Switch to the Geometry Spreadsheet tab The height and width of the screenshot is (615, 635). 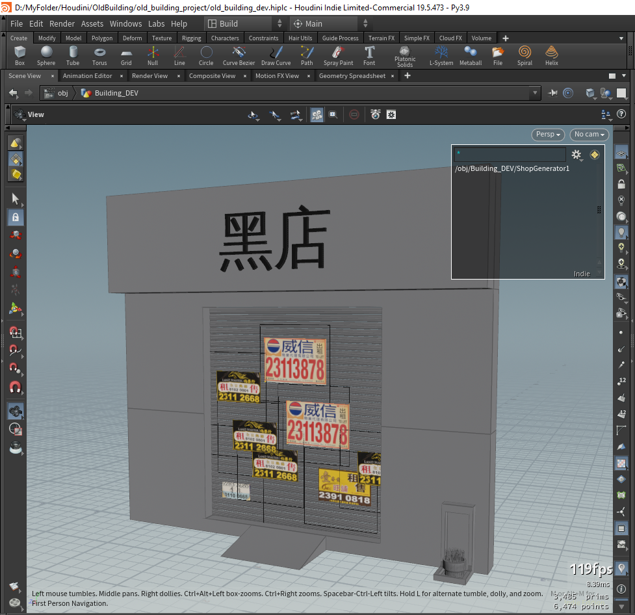[352, 76]
